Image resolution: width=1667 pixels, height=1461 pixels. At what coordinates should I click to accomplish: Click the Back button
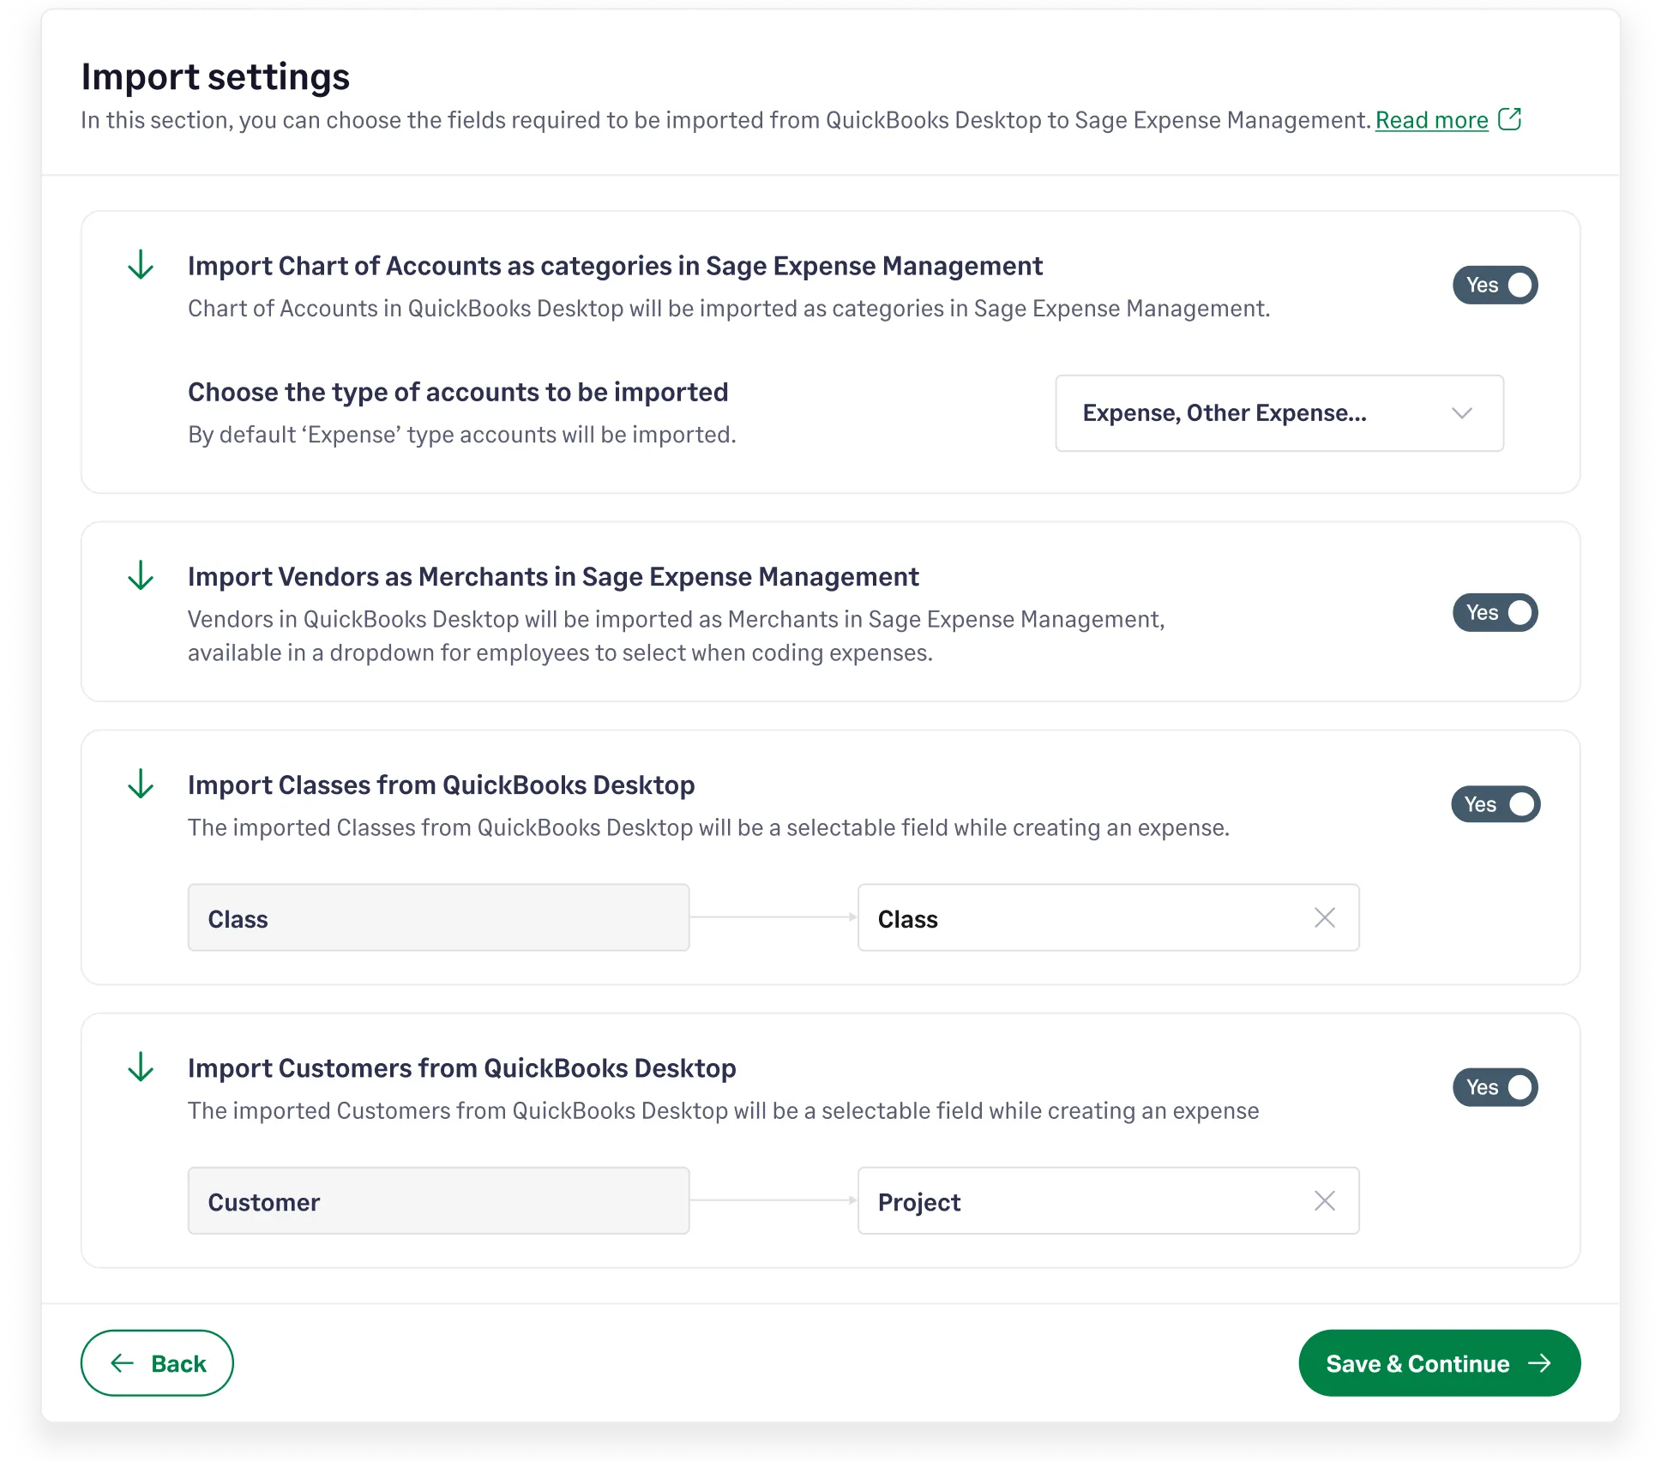[157, 1362]
